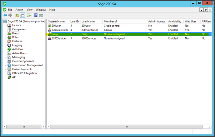
Task: Click the Messaging envelope icon
Action: tap(9, 57)
